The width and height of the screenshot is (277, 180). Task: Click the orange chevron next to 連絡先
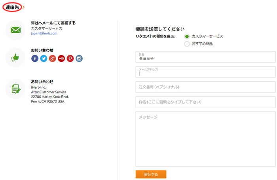(23, 8)
